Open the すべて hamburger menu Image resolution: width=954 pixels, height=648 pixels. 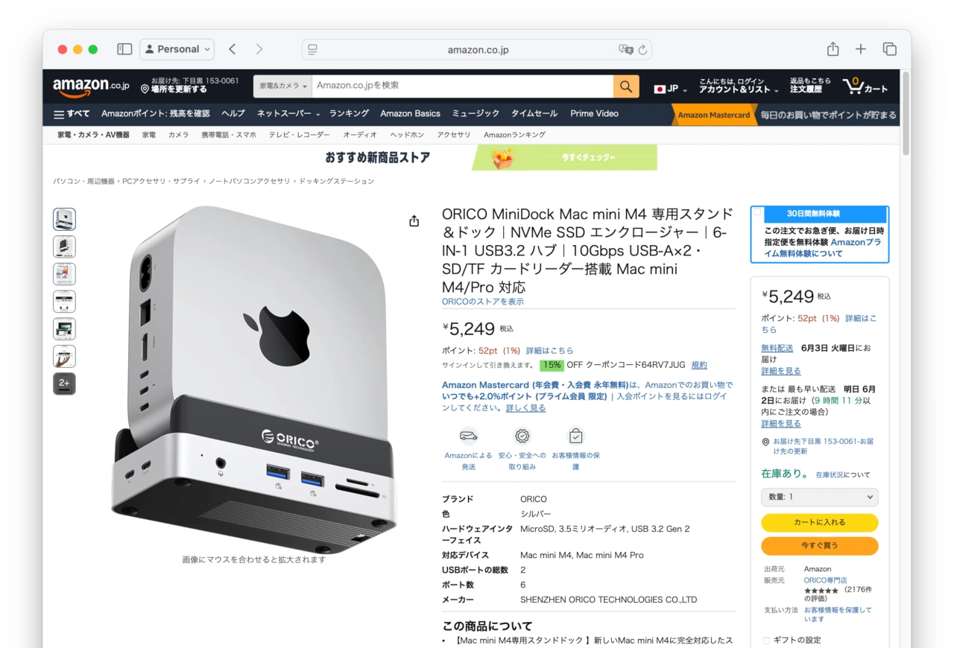coord(72,114)
